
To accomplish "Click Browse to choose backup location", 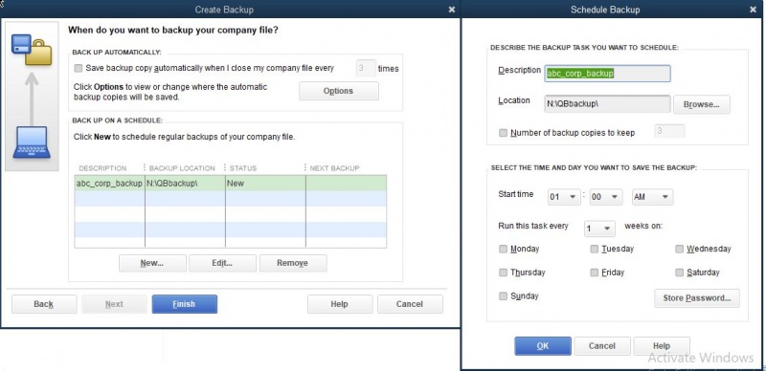I will coord(702,104).
